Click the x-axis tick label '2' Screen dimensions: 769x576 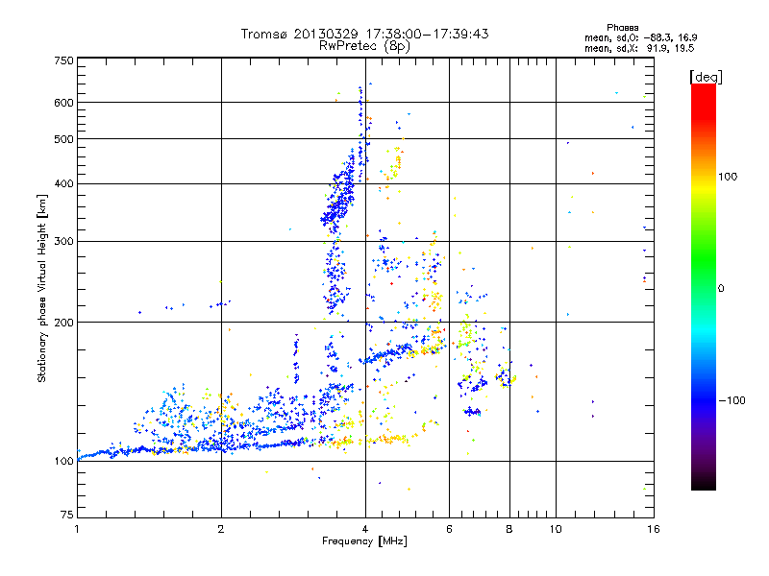coord(221,529)
